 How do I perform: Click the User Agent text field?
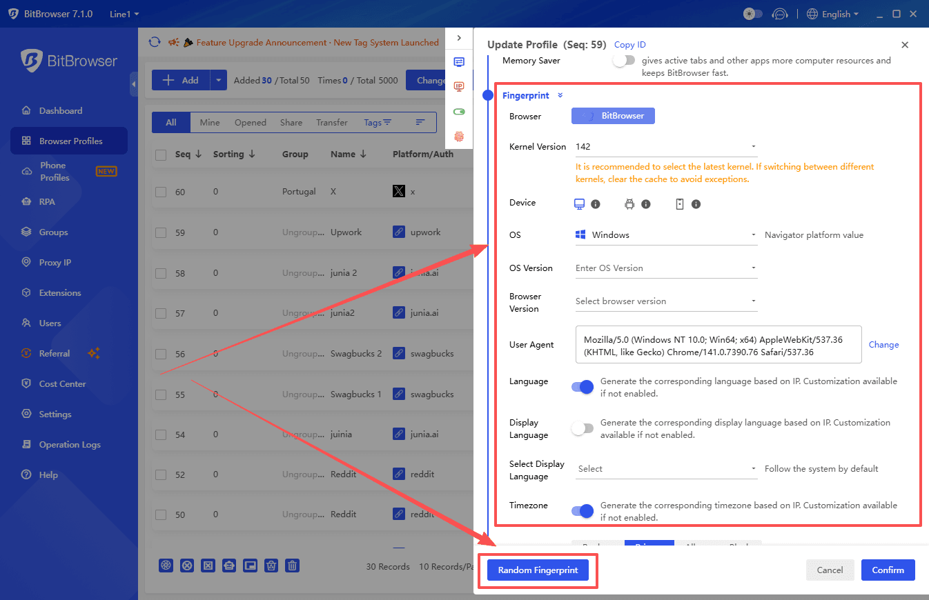click(x=718, y=344)
